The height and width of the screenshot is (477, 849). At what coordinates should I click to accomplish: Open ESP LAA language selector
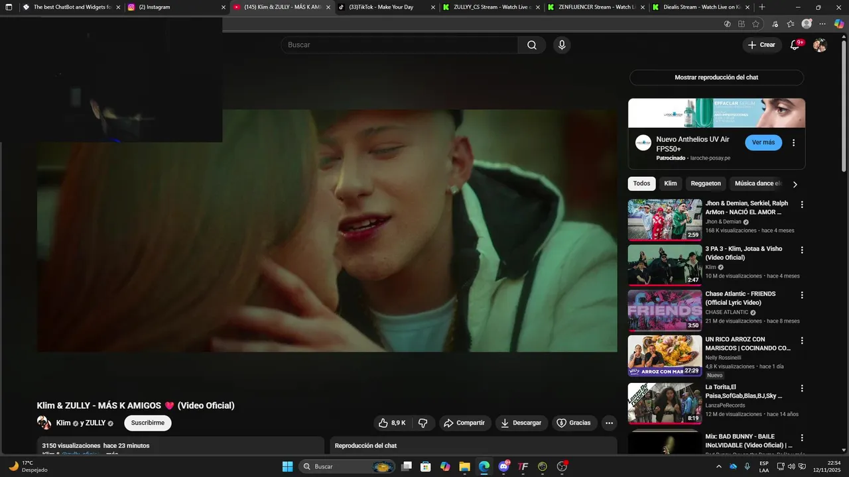[764, 466]
